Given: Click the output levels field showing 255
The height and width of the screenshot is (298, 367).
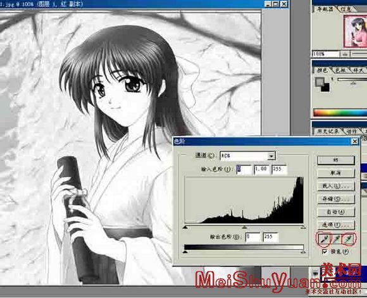Looking at the screenshot, I should pos(271,237).
